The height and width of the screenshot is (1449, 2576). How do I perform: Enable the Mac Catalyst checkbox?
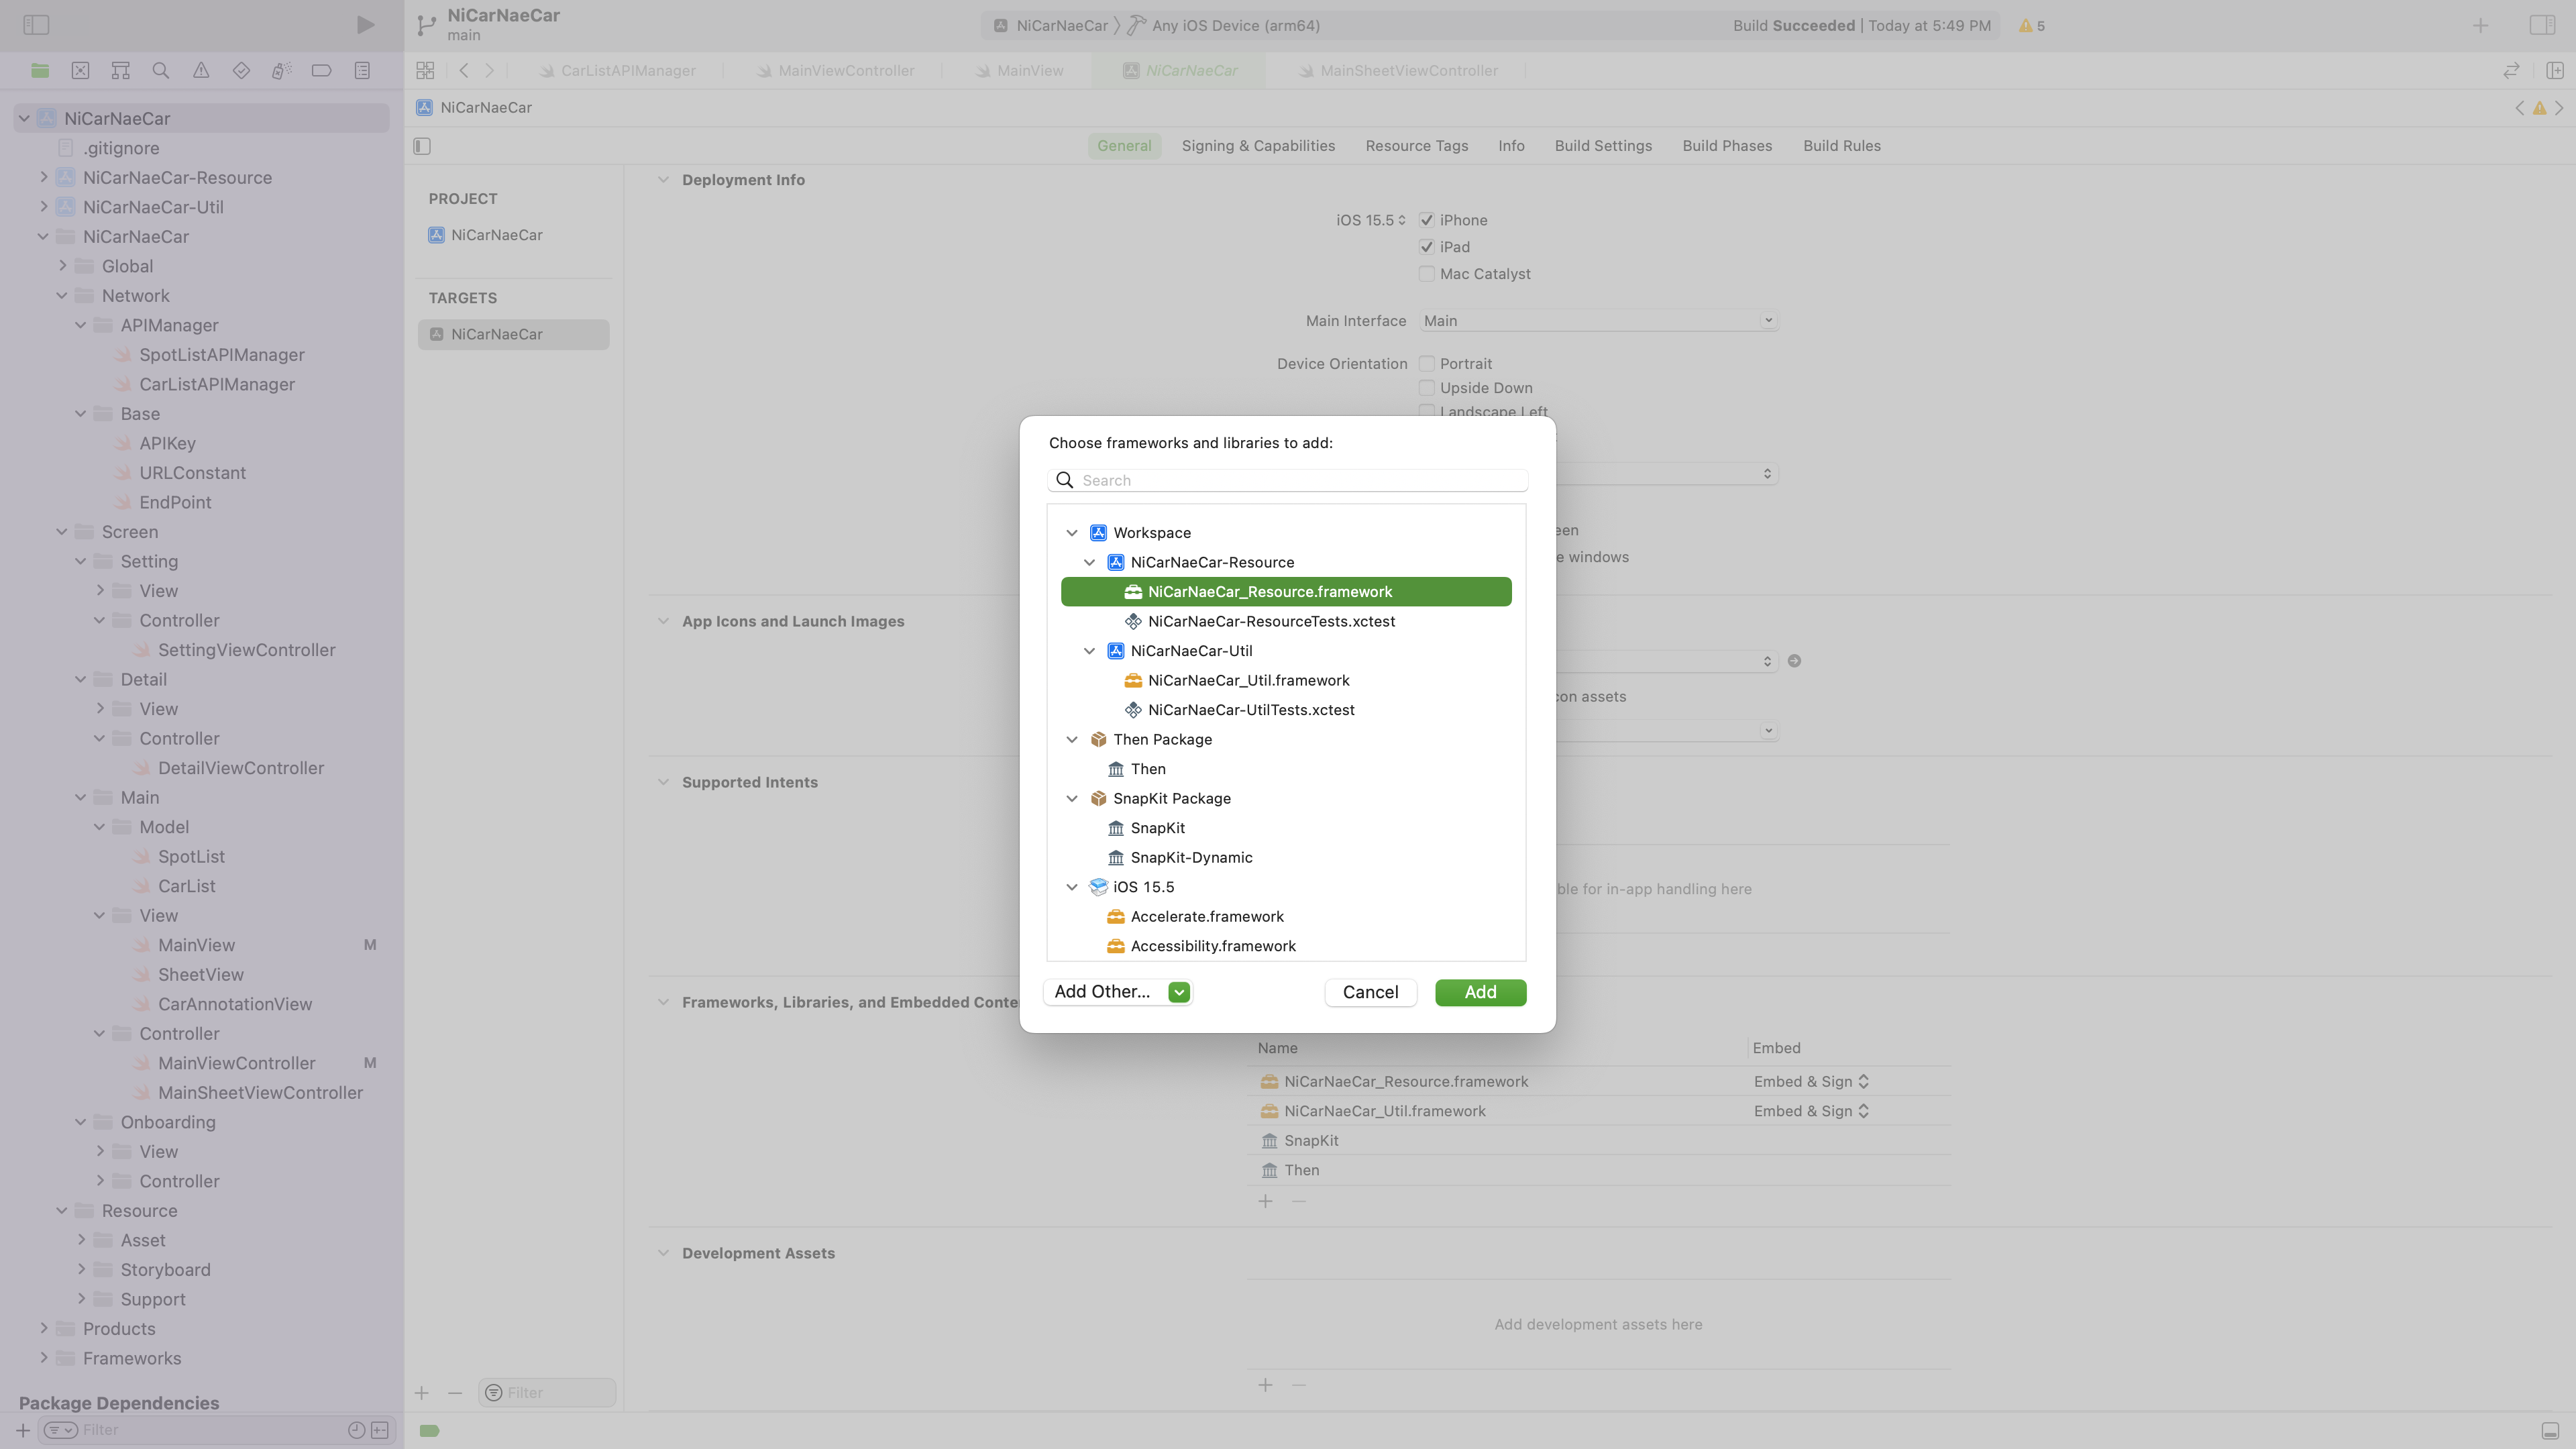(x=1427, y=274)
